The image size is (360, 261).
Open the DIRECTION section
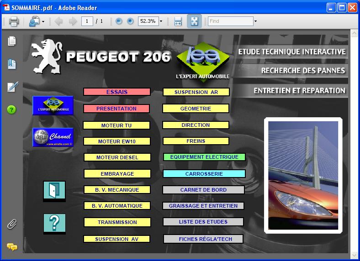[196, 125]
